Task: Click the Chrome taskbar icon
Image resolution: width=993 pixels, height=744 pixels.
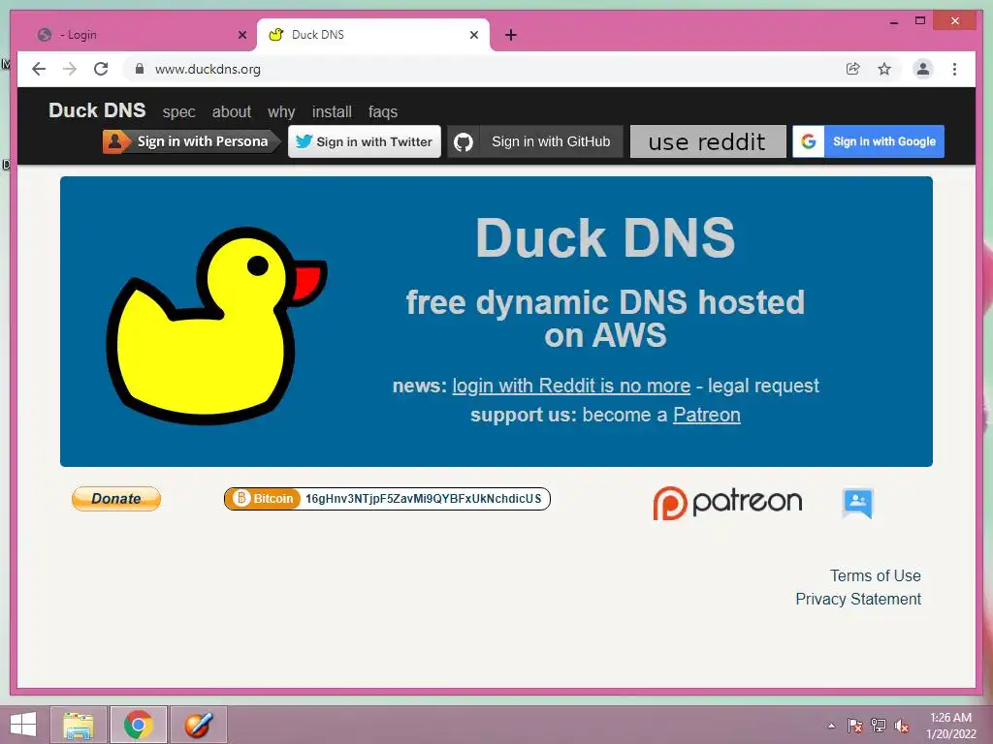Action: tap(139, 725)
